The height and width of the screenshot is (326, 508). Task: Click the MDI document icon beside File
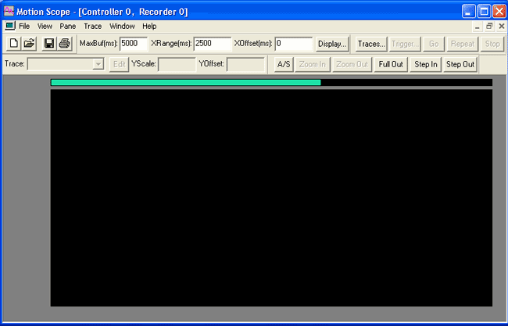(x=9, y=26)
